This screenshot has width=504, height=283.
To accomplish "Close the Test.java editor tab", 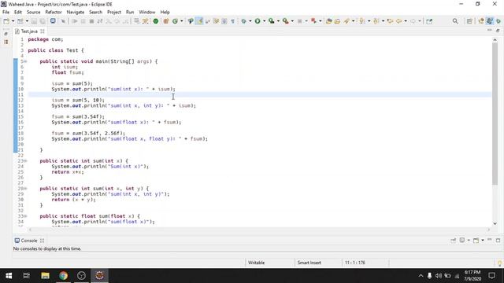I will tap(43, 31).
